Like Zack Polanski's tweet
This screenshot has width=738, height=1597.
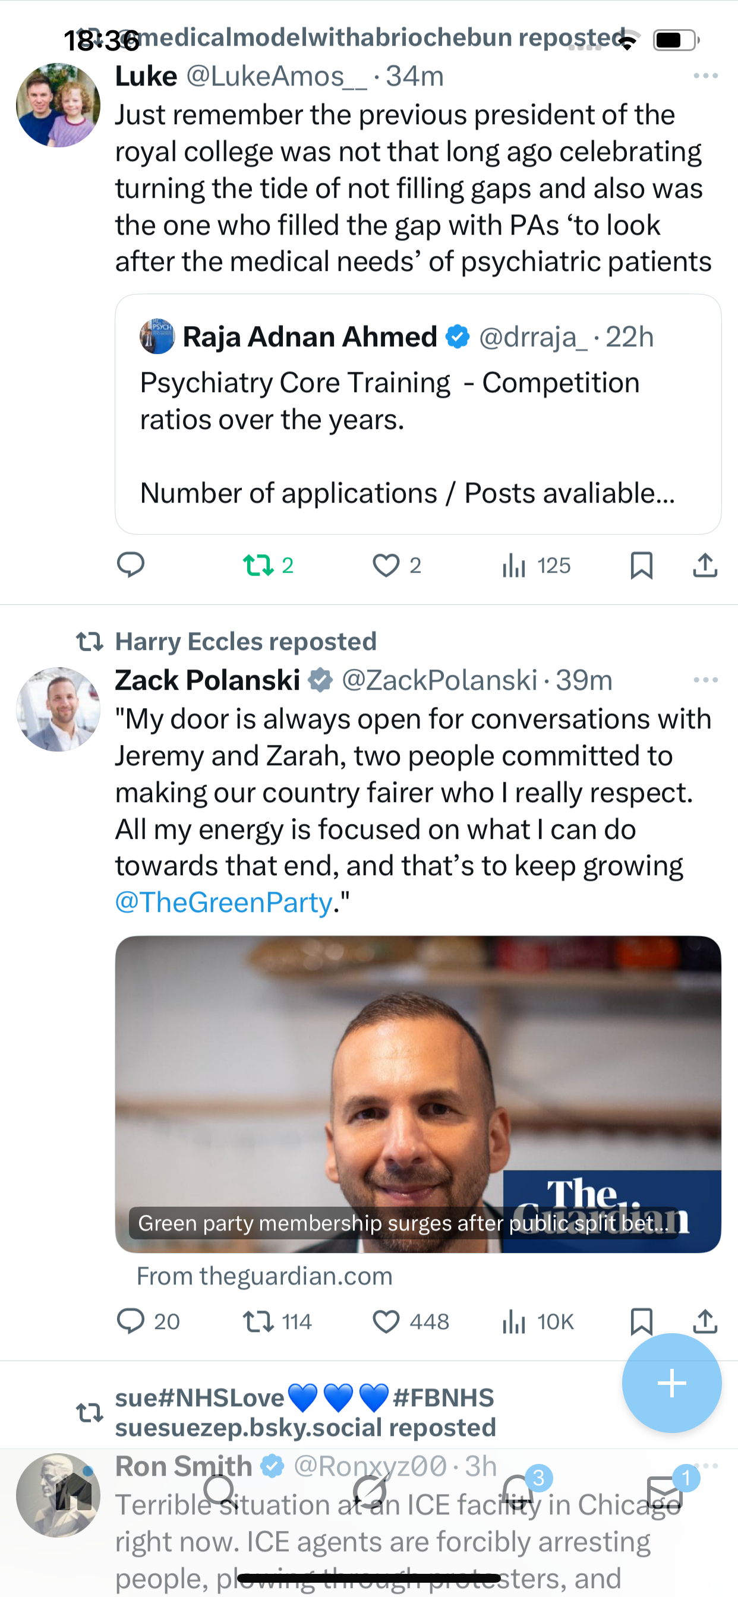pyautogui.click(x=386, y=1321)
